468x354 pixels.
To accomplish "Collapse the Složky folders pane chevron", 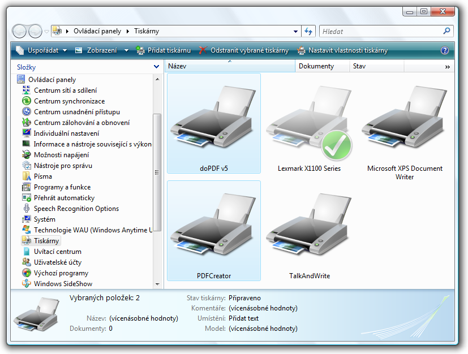I will 156,67.
